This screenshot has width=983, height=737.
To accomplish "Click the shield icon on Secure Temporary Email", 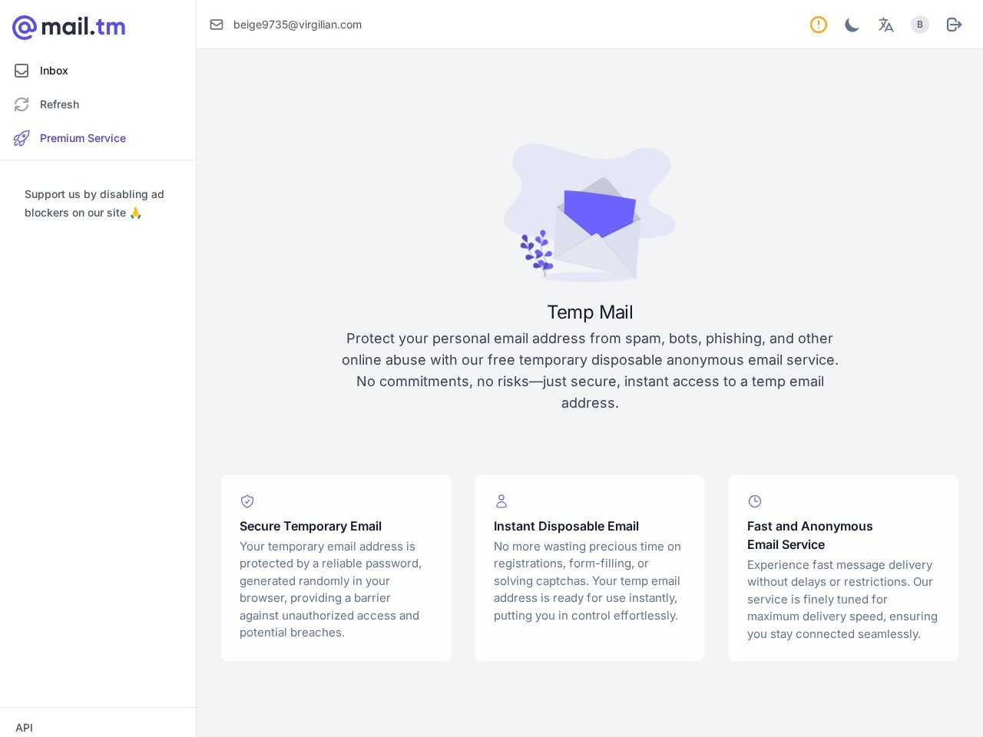I will point(247,501).
